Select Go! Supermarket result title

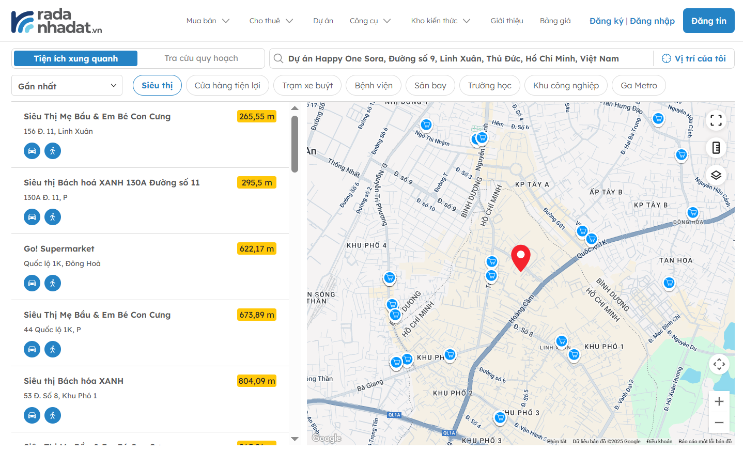pos(59,248)
